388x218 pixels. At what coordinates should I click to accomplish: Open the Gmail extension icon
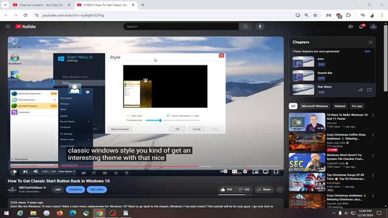pos(329,15)
